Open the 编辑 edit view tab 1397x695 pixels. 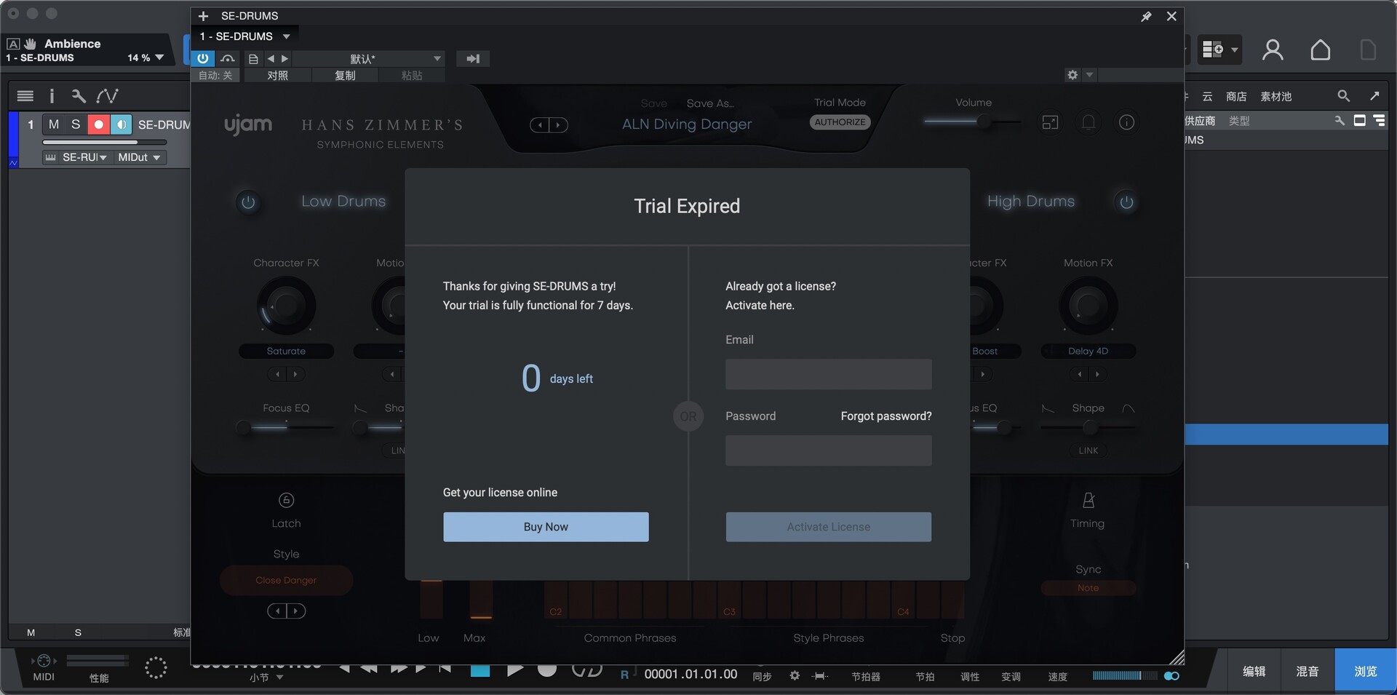point(1254,671)
